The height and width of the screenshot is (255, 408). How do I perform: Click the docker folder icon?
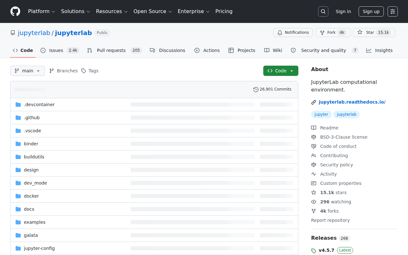[x=18, y=196]
